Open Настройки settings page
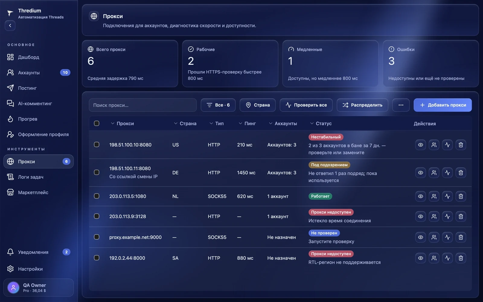 [39, 269]
